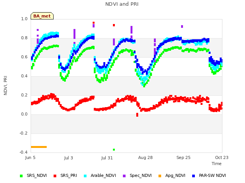Screen dimensions: 245x183
Task: Click the 0.0 y-axis tick label
Action: [x=24, y=114]
